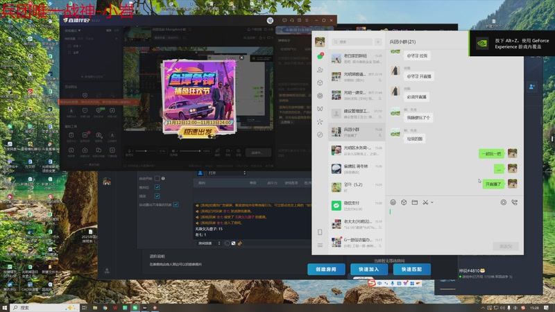Screen dimensions: 555x312
Task: Click the round emoji icon beside room channel dropdown
Action: coord(228,243)
